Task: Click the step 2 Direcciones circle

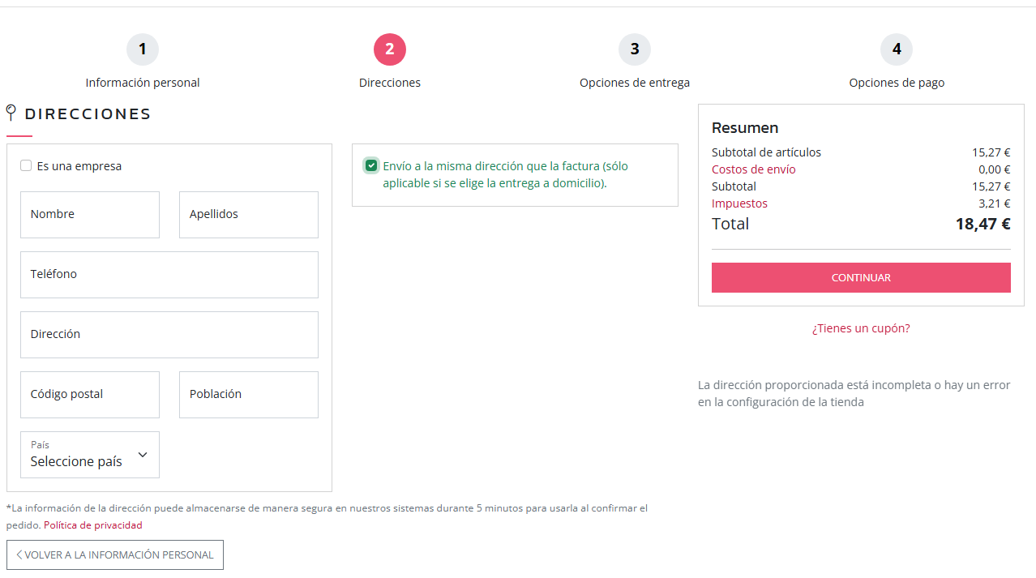Action: click(x=390, y=49)
